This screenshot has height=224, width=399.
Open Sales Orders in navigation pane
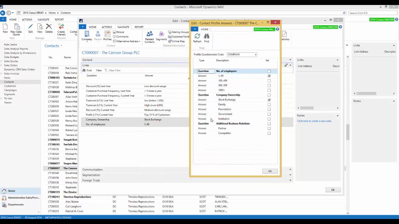coord(11,65)
